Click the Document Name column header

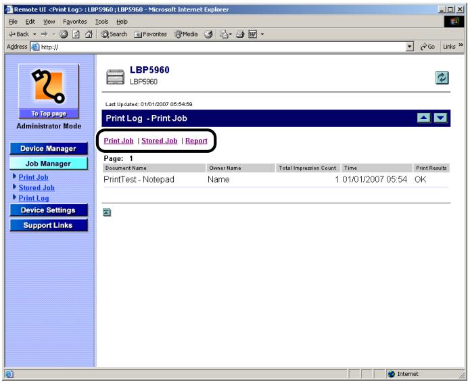(154, 168)
